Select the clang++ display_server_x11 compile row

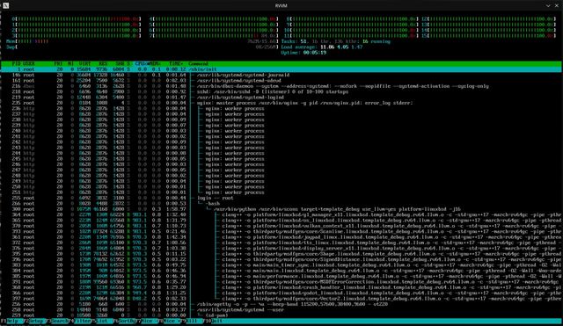click(281, 248)
